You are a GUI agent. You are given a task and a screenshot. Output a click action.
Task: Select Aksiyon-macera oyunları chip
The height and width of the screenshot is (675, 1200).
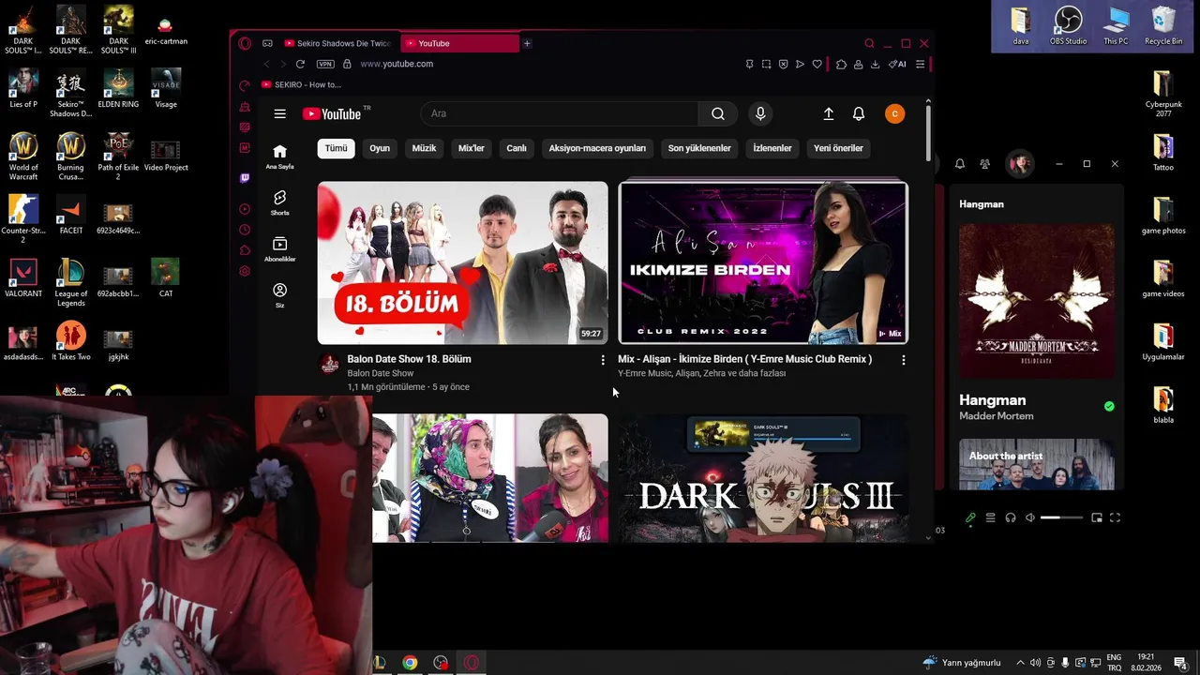[x=597, y=148]
